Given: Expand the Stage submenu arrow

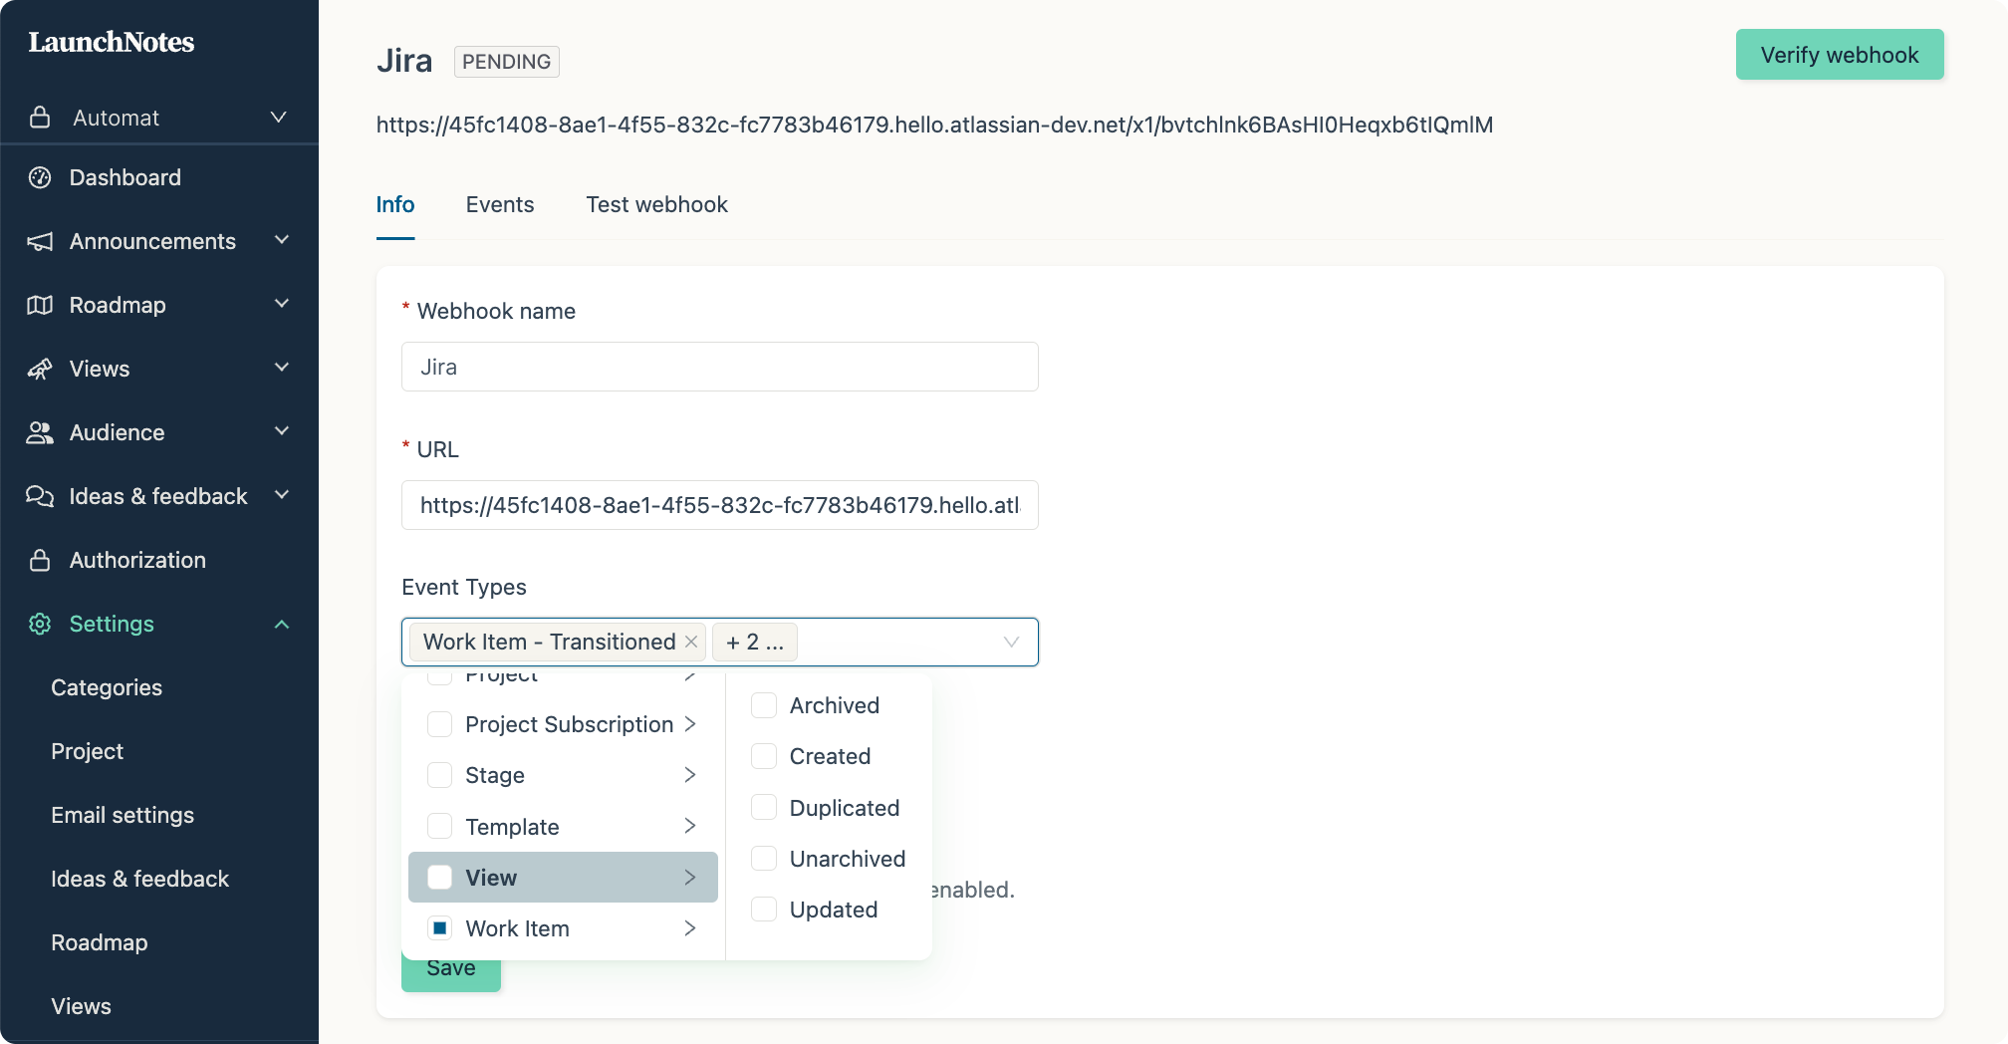Looking at the screenshot, I should (690, 775).
